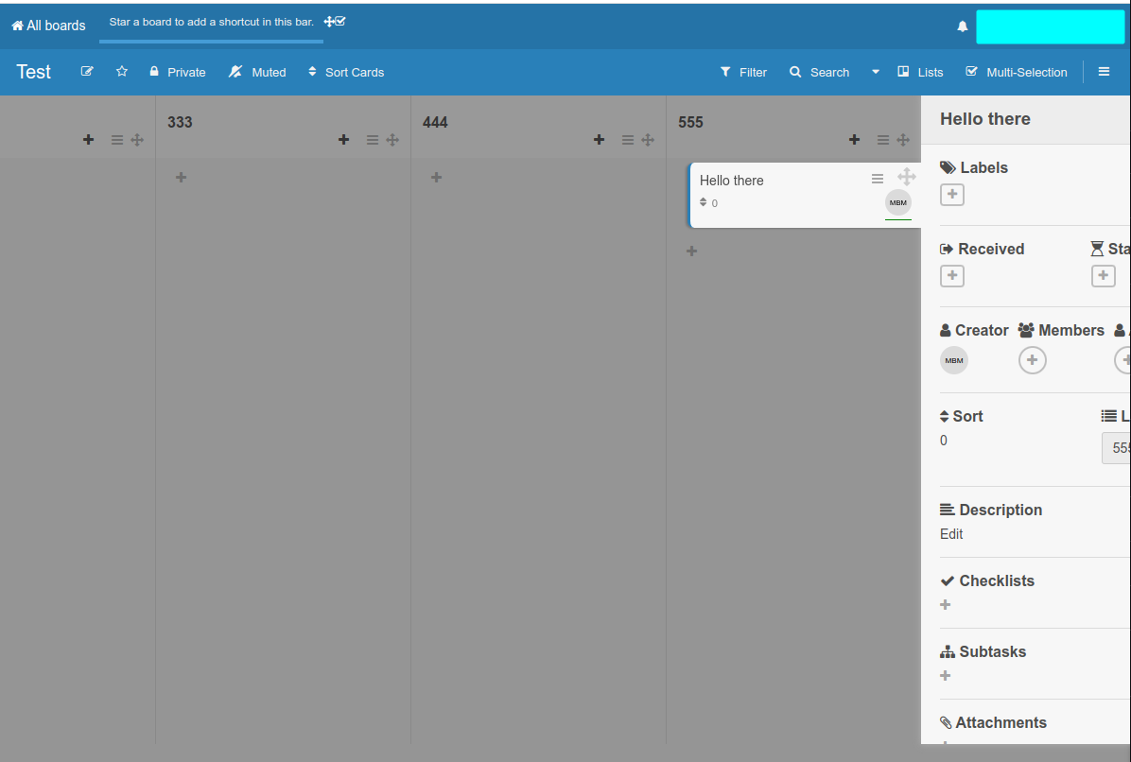This screenshot has height=762, width=1131.
Task: Add a card below in list 444
Action: click(436, 178)
